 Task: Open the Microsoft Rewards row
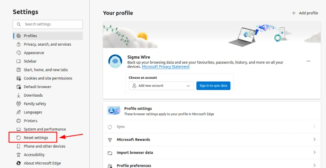[x=212, y=139]
